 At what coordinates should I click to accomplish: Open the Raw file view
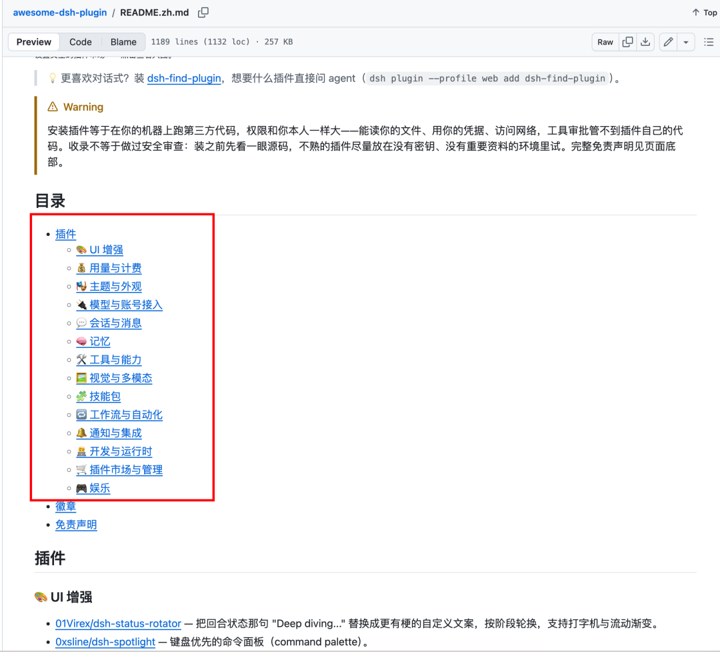605,42
